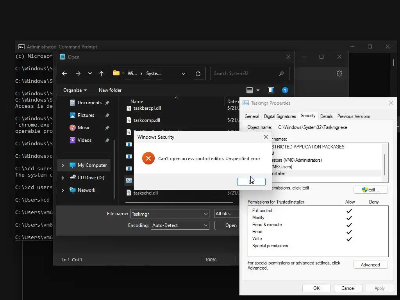
Task: Select Network in sidebar
Action: tap(86, 190)
